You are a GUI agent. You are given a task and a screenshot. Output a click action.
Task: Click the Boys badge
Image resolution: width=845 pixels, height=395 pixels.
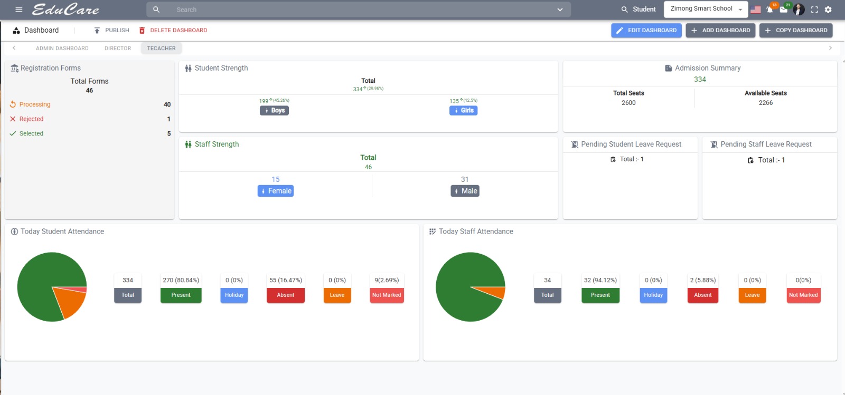point(274,111)
